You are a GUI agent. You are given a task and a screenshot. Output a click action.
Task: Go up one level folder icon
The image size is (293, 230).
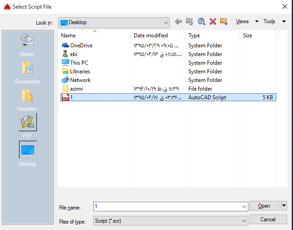click(x=189, y=22)
